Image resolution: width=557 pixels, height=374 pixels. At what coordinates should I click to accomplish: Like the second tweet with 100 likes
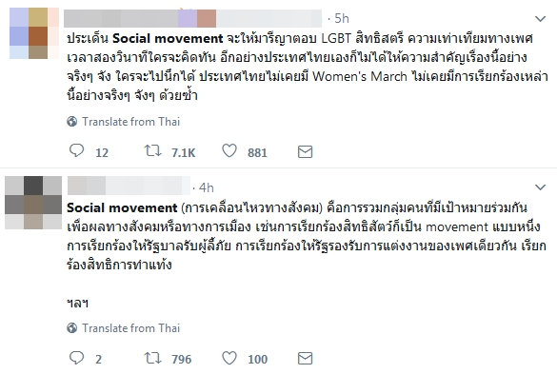tap(229, 358)
